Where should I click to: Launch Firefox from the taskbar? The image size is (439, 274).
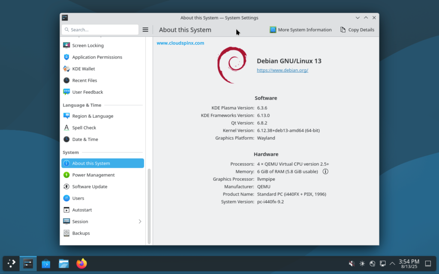point(81,263)
